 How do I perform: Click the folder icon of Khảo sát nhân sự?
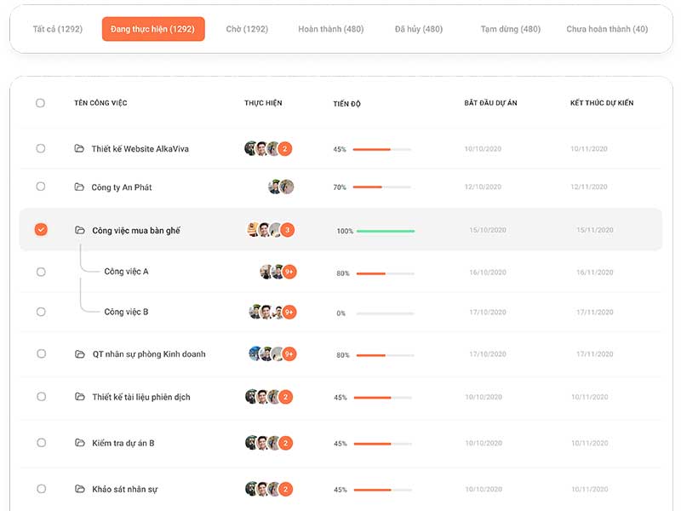tap(80, 489)
